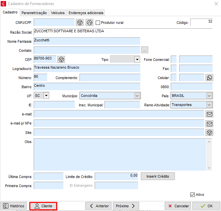
Task: Click the Logradouro field
Action: click(87, 68)
